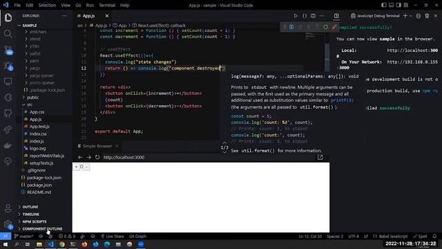Click debug toolbar Disconnect icon
Viewport: 442px width, 249px height.
[334, 27]
